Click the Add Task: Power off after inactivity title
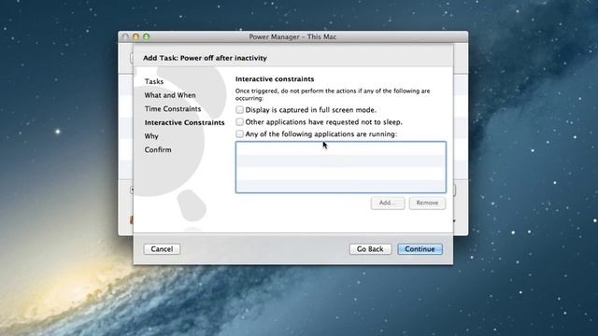598x336 pixels. [x=206, y=58]
